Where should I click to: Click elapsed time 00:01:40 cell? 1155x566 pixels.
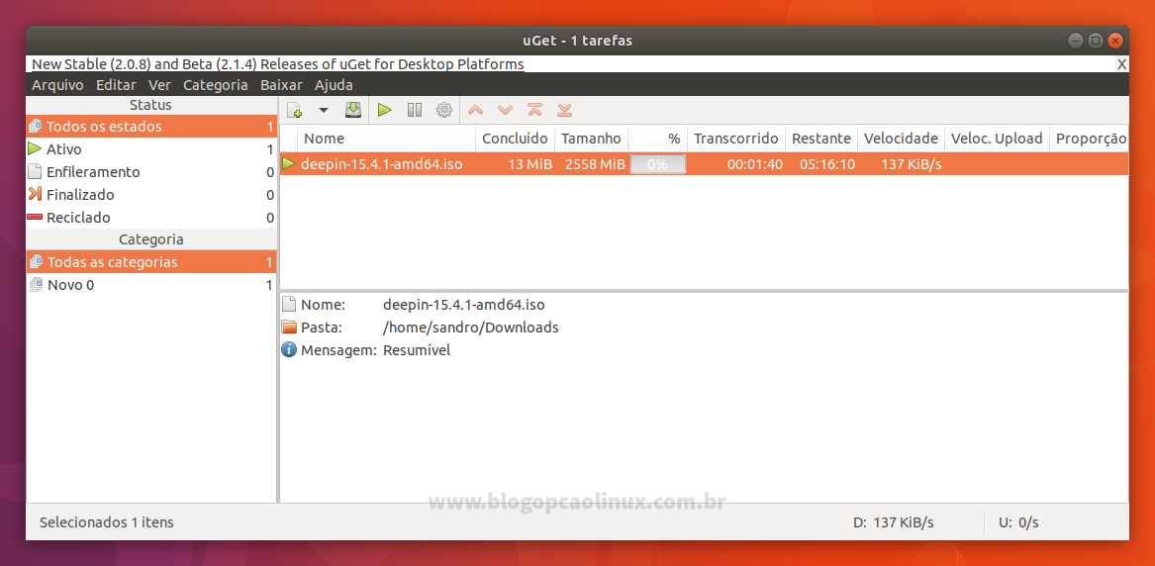[x=755, y=164]
